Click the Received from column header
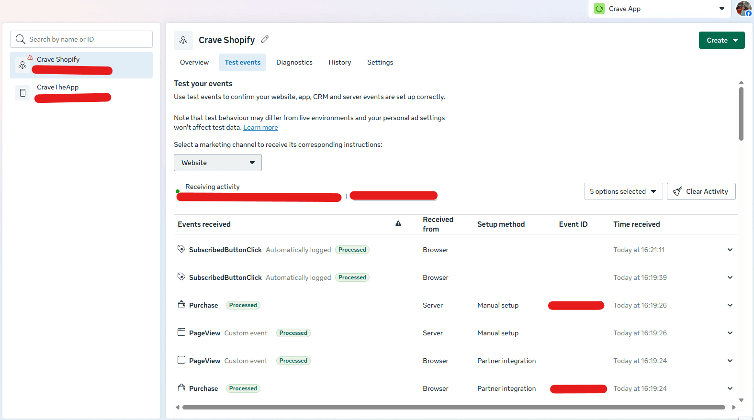Viewport: 754px width, 420px height. click(x=438, y=224)
